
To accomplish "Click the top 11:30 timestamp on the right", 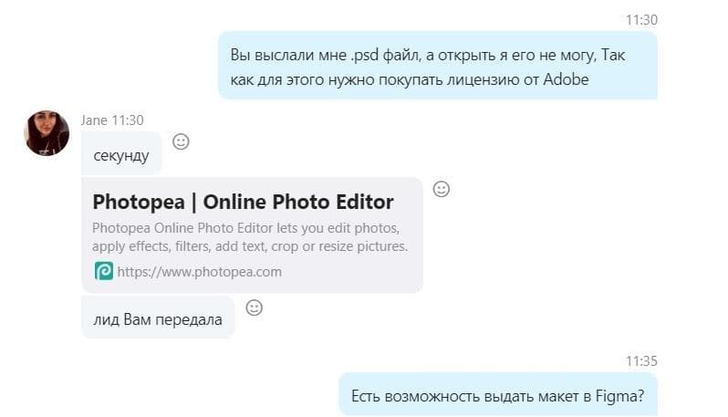I will pos(641,20).
